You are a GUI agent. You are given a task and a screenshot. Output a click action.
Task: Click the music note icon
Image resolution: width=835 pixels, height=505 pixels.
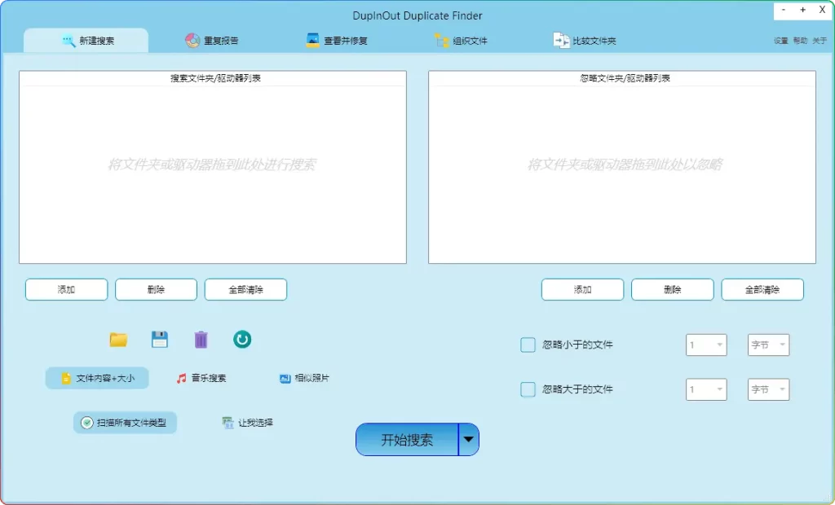(x=182, y=379)
